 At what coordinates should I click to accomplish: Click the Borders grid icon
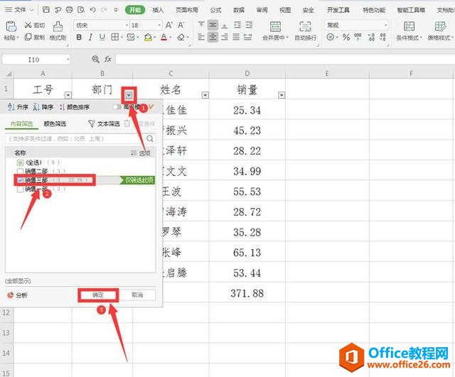point(115,38)
